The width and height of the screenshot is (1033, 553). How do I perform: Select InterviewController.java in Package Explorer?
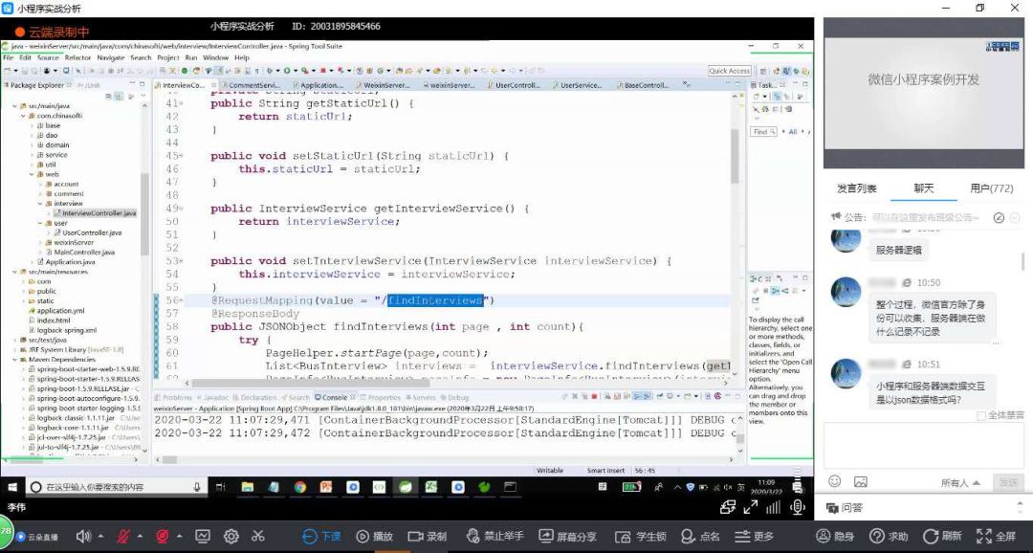tap(95, 213)
